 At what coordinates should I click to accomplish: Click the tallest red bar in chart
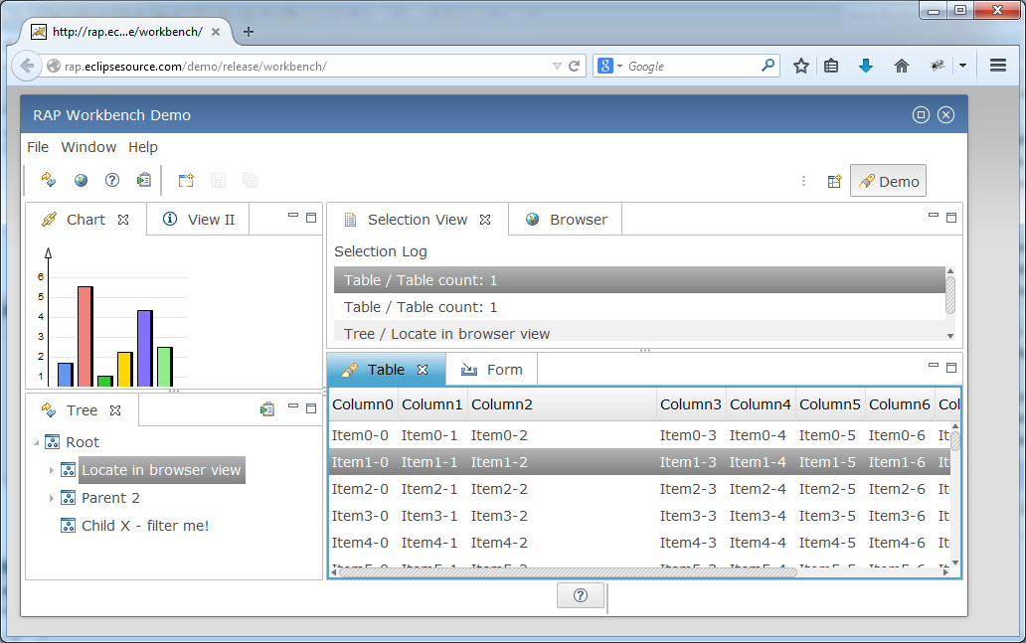pos(85,336)
